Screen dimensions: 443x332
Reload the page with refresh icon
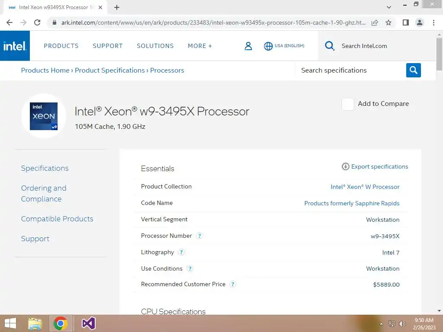tap(37, 22)
